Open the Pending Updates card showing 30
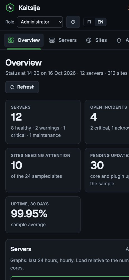 coord(107,170)
